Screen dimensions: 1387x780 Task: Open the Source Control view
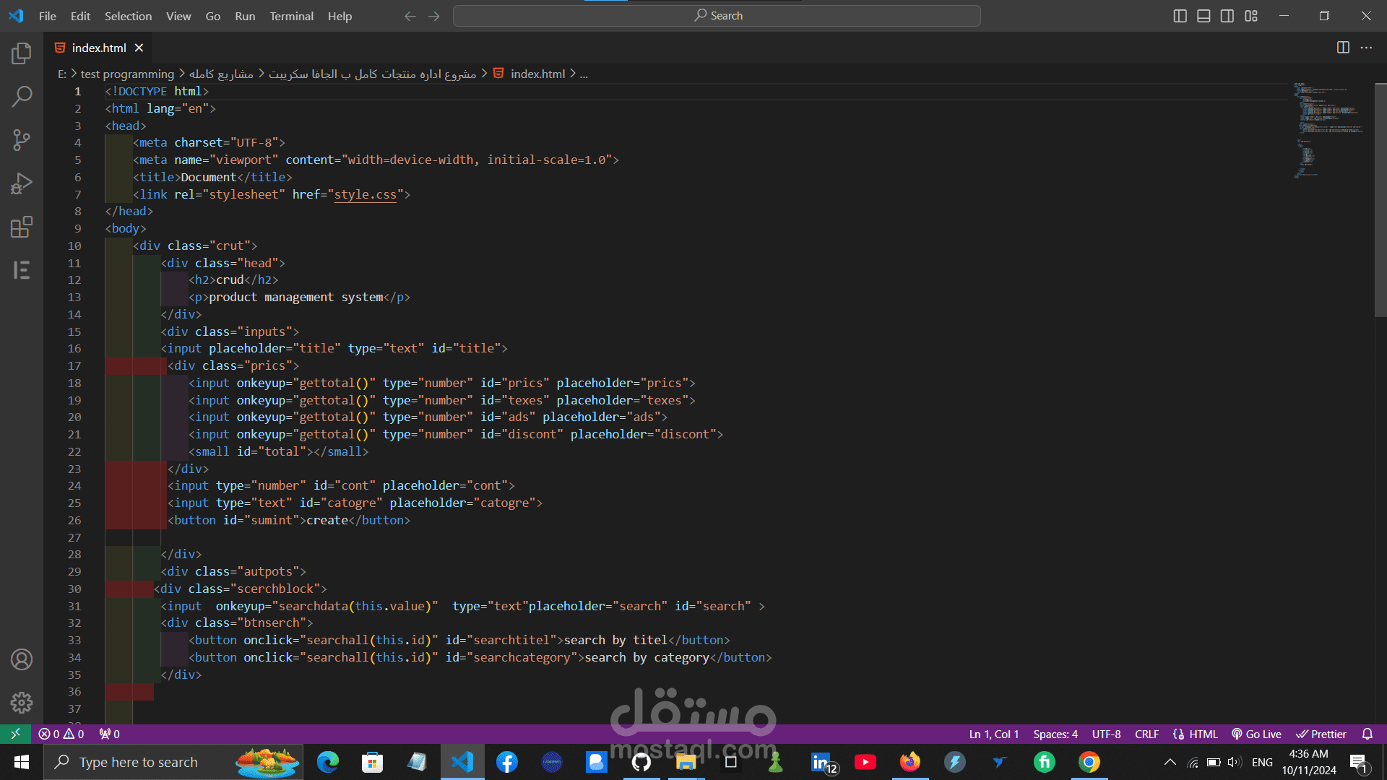[22, 139]
